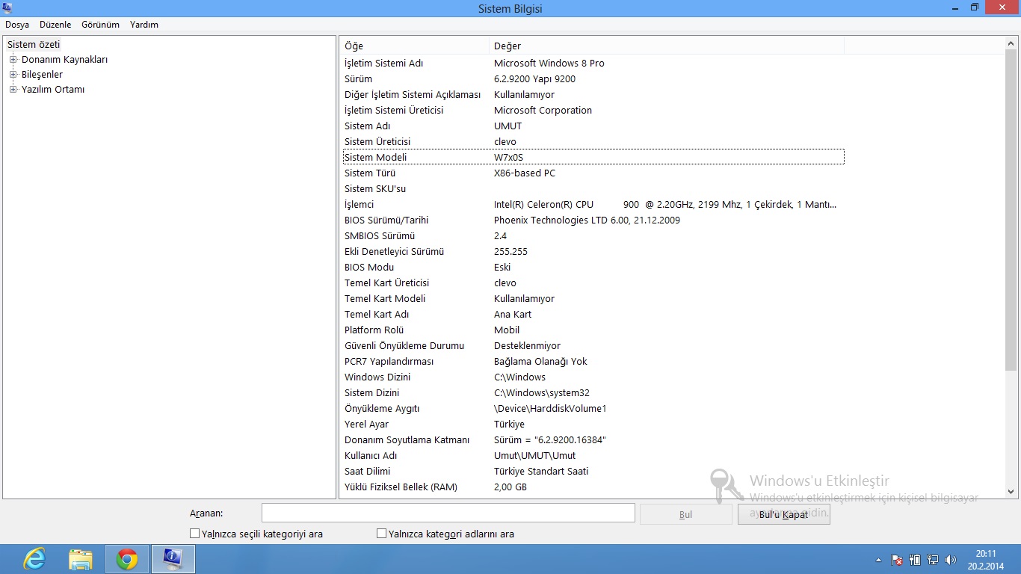Select the Yerel Ayar row
1021x574 pixels.
[x=593, y=425]
